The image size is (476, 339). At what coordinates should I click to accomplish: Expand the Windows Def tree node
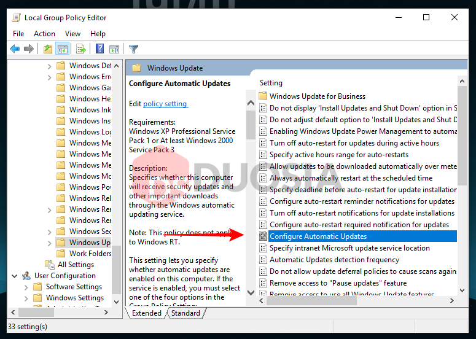tap(50, 66)
